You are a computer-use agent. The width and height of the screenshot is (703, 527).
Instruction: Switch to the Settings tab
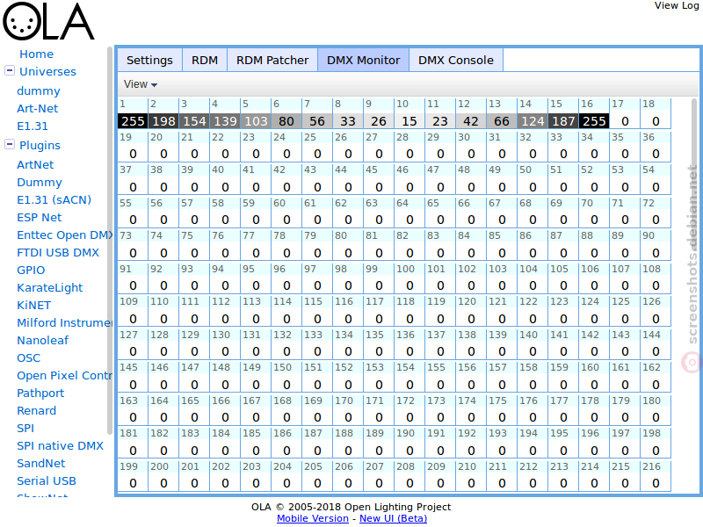click(x=149, y=60)
